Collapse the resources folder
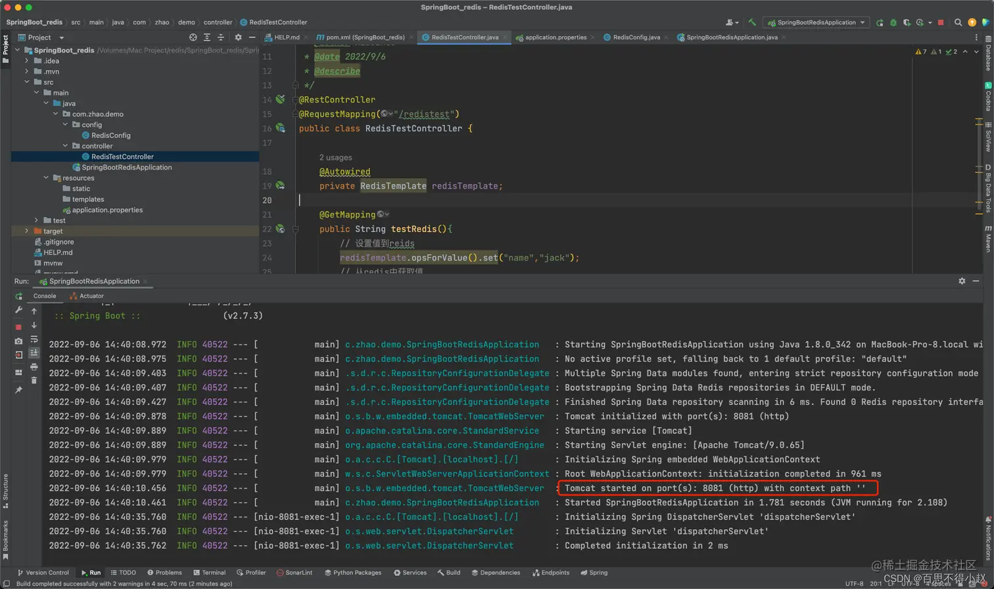Image resolution: width=994 pixels, height=589 pixels. point(46,178)
